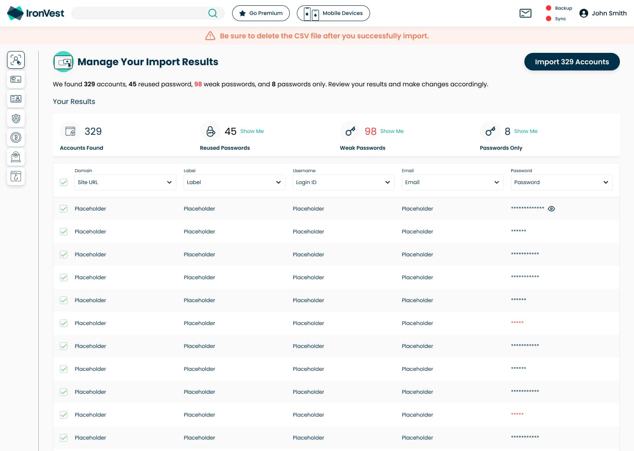Click the search magnifier icon
This screenshot has height=451, width=634.
pos(213,13)
